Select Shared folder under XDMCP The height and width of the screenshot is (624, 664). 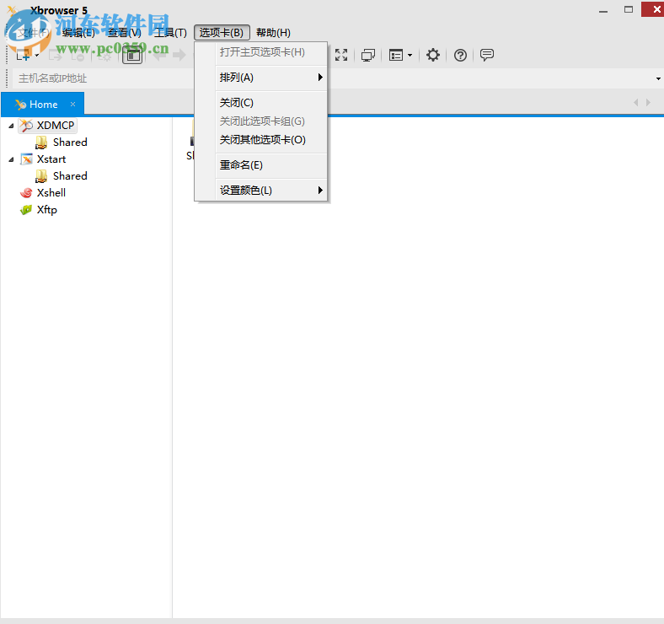(x=70, y=143)
